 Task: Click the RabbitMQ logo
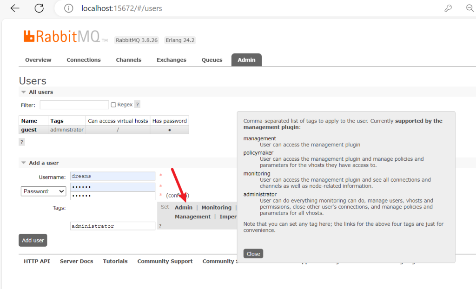point(62,37)
